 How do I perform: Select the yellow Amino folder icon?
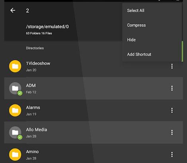15,154
